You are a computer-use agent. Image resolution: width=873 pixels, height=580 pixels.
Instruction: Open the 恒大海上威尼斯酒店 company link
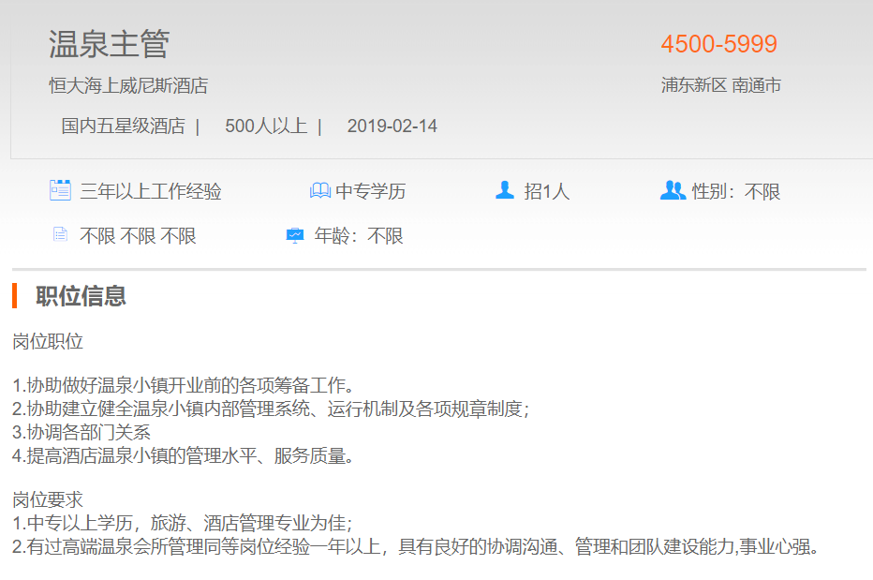(x=128, y=86)
